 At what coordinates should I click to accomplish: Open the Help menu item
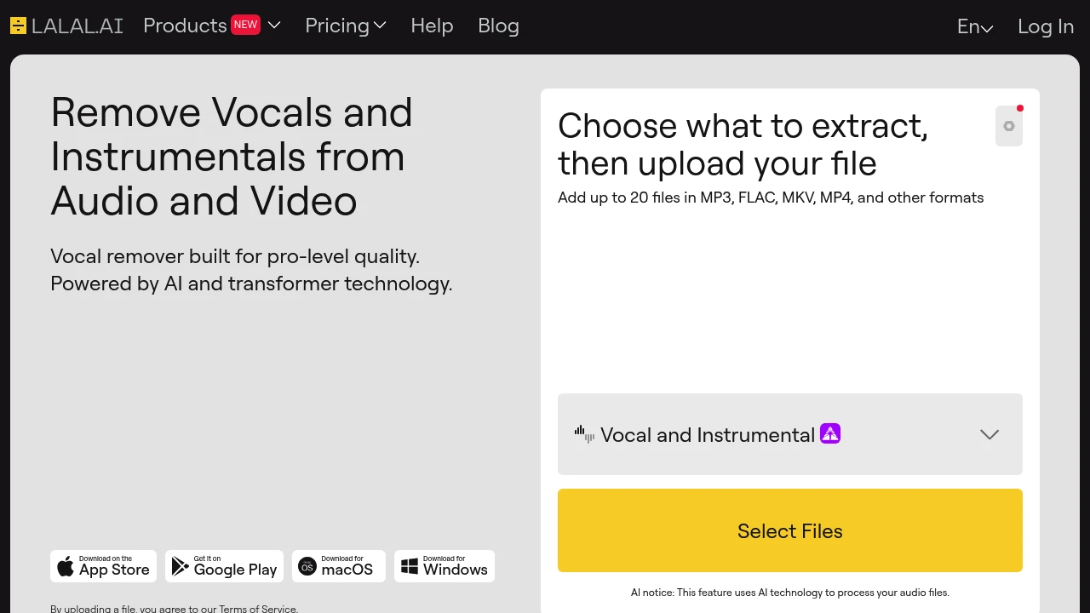coord(432,26)
